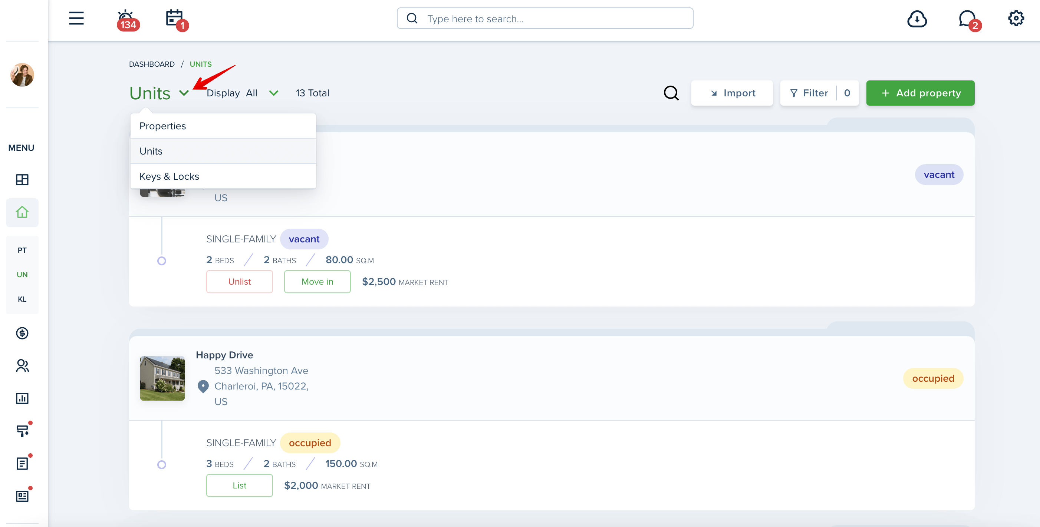Click the unit circle marker for vacant unit
The image size is (1040, 527).
(161, 261)
